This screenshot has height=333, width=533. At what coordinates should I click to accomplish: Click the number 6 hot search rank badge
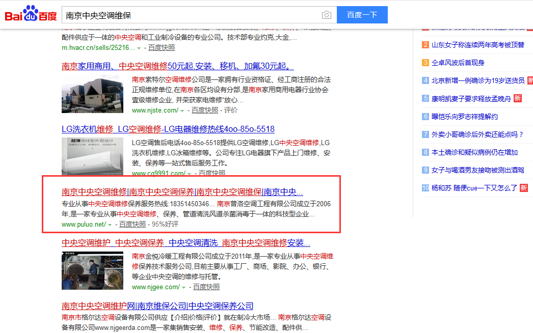pyautogui.click(x=425, y=117)
